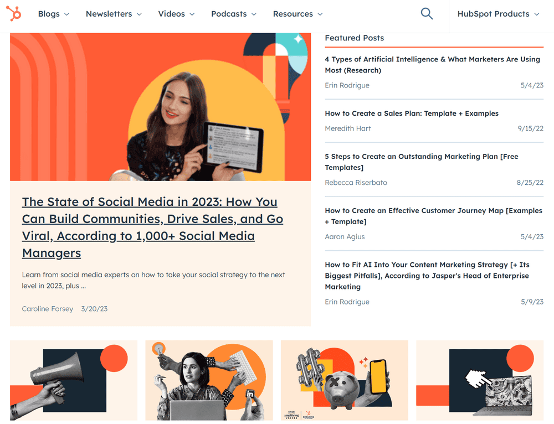Open the Resources menu
The width and height of the screenshot is (554, 424).
(297, 14)
